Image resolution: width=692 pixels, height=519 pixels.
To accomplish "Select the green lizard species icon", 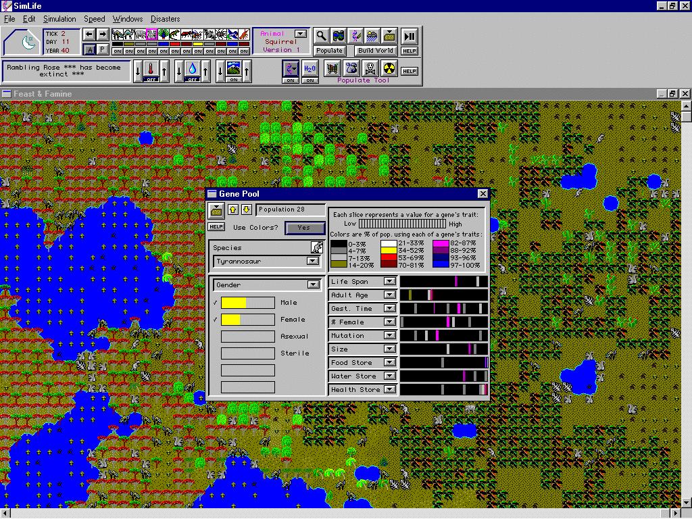I will (175, 34).
